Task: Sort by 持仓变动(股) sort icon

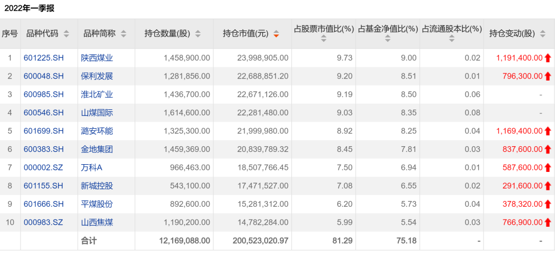Action: click(543, 34)
